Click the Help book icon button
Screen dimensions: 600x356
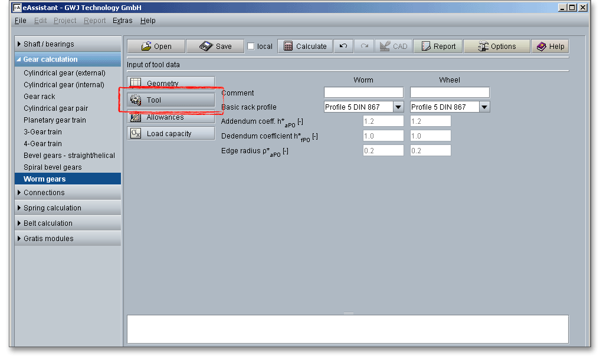(x=550, y=47)
